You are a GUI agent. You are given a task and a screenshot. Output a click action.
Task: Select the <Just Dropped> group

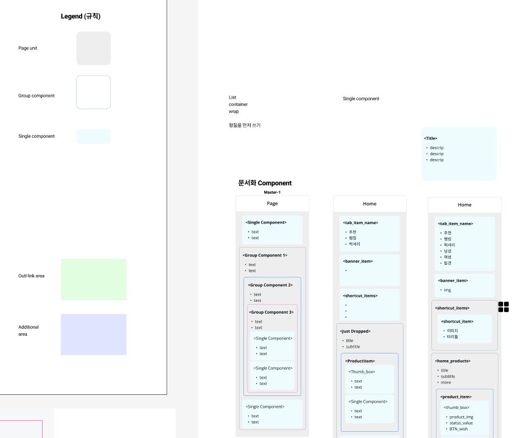[x=370, y=380]
